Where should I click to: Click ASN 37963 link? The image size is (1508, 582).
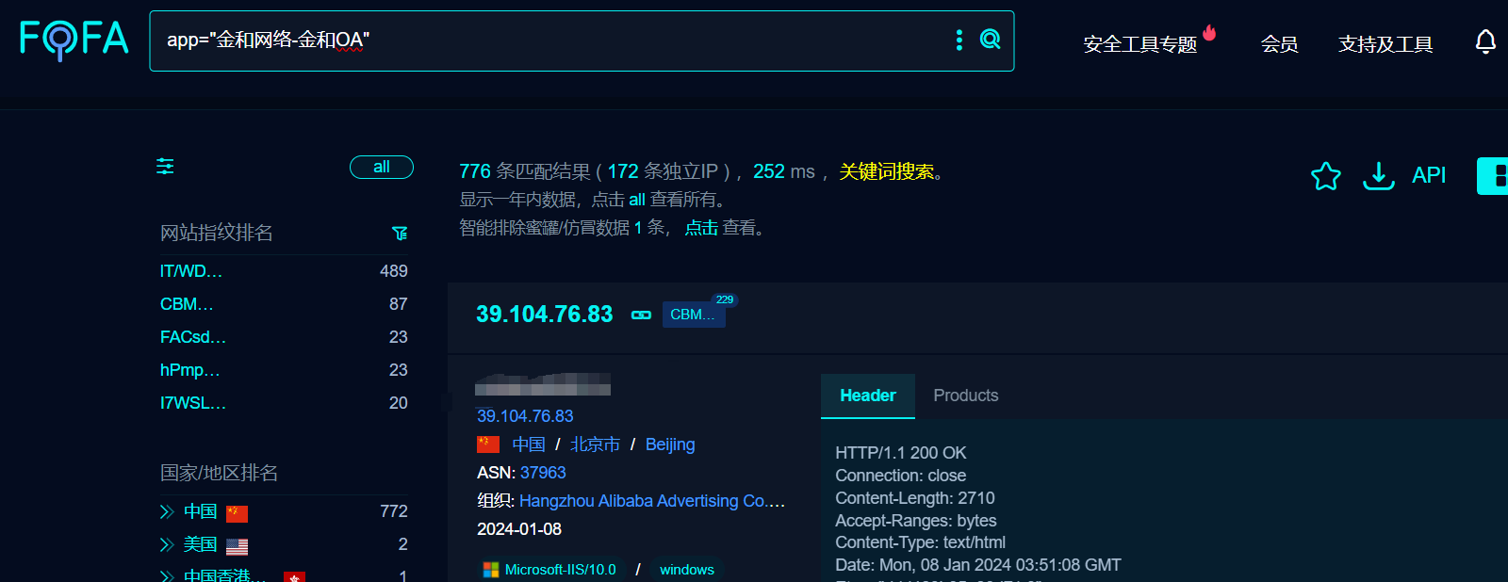coord(543,473)
